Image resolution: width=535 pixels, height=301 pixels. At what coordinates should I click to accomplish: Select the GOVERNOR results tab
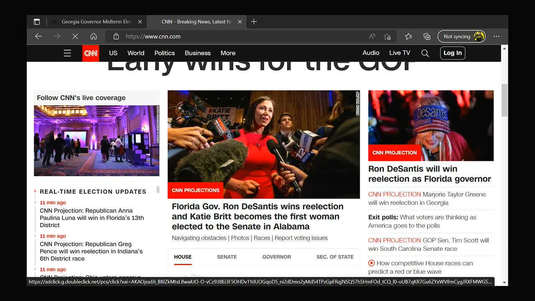click(x=277, y=257)
